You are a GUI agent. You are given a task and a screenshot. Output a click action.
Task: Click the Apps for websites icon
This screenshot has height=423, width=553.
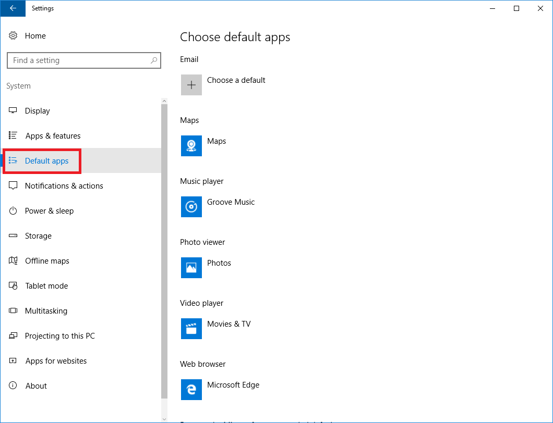tap(13, 360)
